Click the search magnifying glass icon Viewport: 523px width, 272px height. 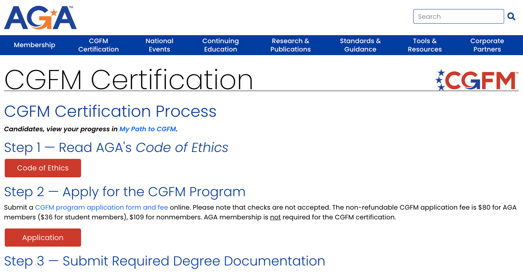(x=511, y=16)
